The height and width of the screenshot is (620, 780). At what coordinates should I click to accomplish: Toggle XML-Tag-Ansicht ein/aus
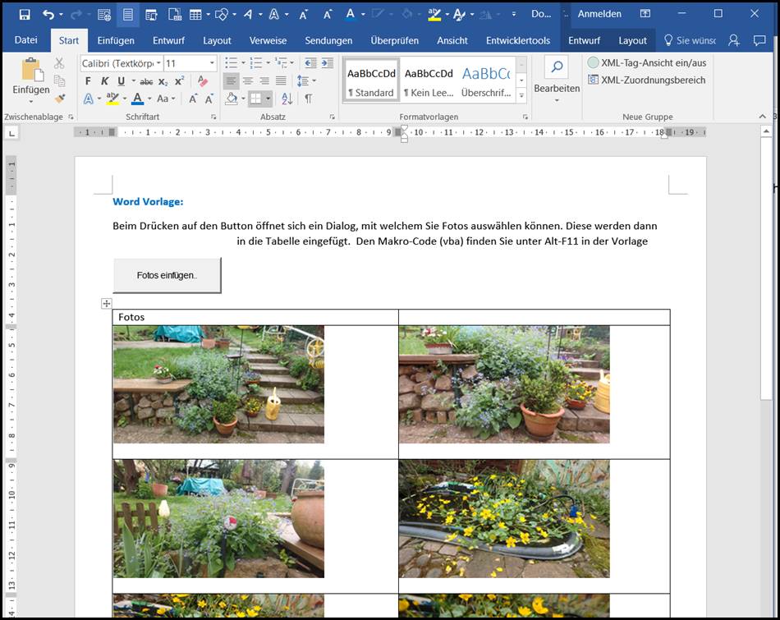645,62
